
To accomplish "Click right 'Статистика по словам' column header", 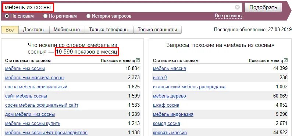I will [176, 61].
